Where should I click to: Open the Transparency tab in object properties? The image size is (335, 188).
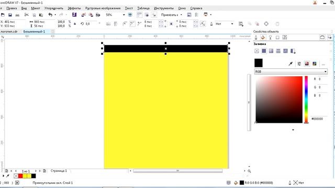(x=270, y=38)
